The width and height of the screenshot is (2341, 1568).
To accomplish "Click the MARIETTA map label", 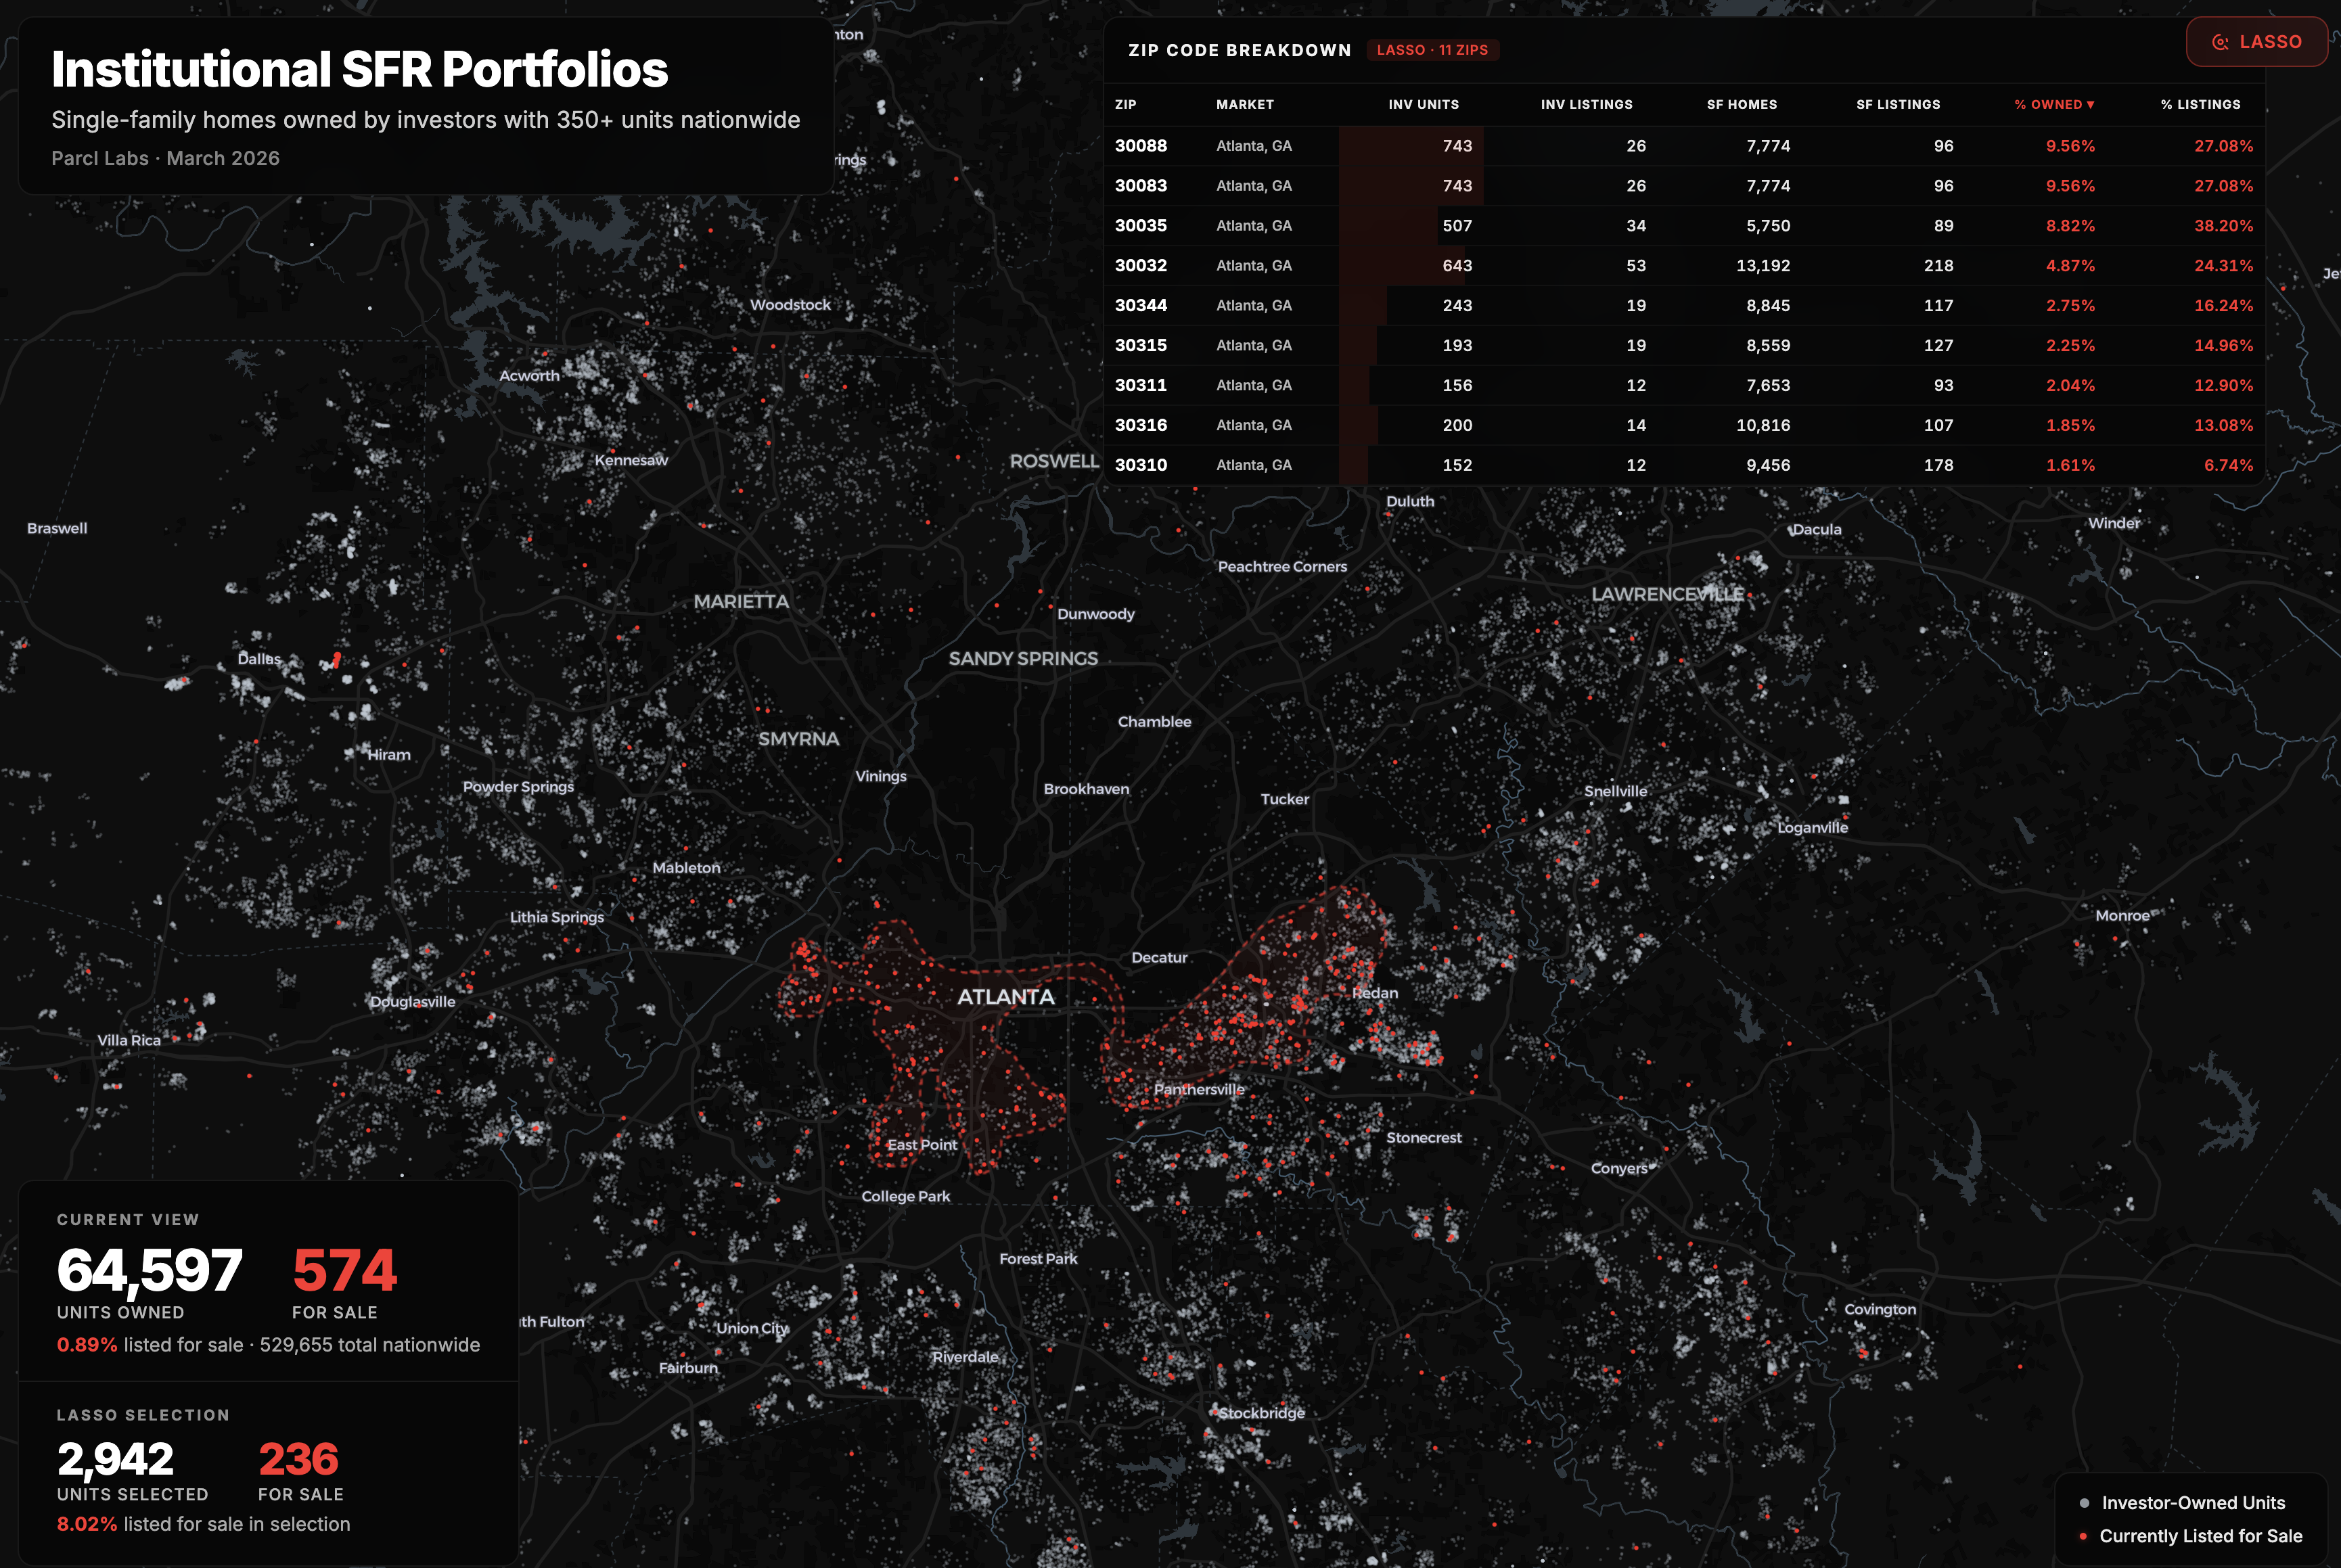I will [x=741, y=602].
